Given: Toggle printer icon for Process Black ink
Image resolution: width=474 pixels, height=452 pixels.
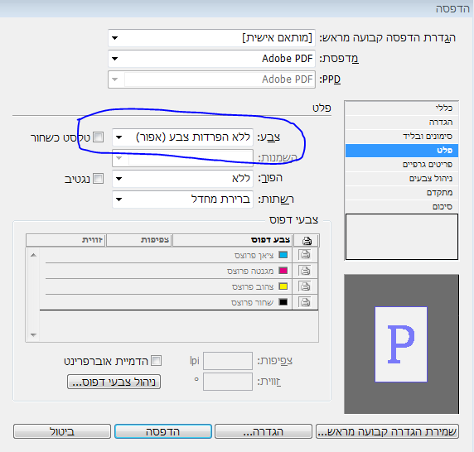Looking at the screenshot, I should 305,301.
